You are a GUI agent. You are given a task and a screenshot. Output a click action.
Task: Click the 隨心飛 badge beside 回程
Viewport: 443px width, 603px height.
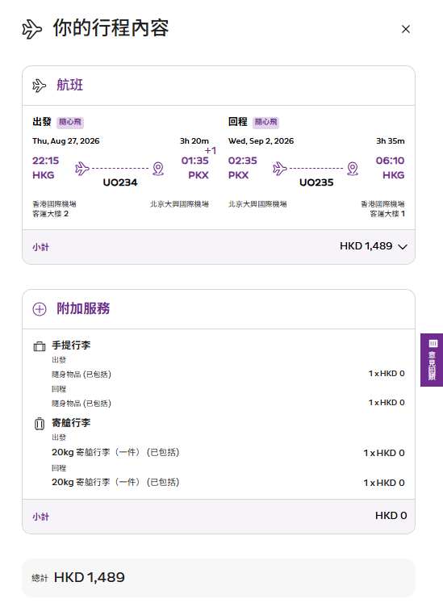pyautogui.click(x=265, y=122)
